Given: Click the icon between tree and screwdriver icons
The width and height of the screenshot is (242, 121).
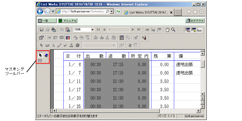Looking at the screenshot, I should (x=136, y=37).
